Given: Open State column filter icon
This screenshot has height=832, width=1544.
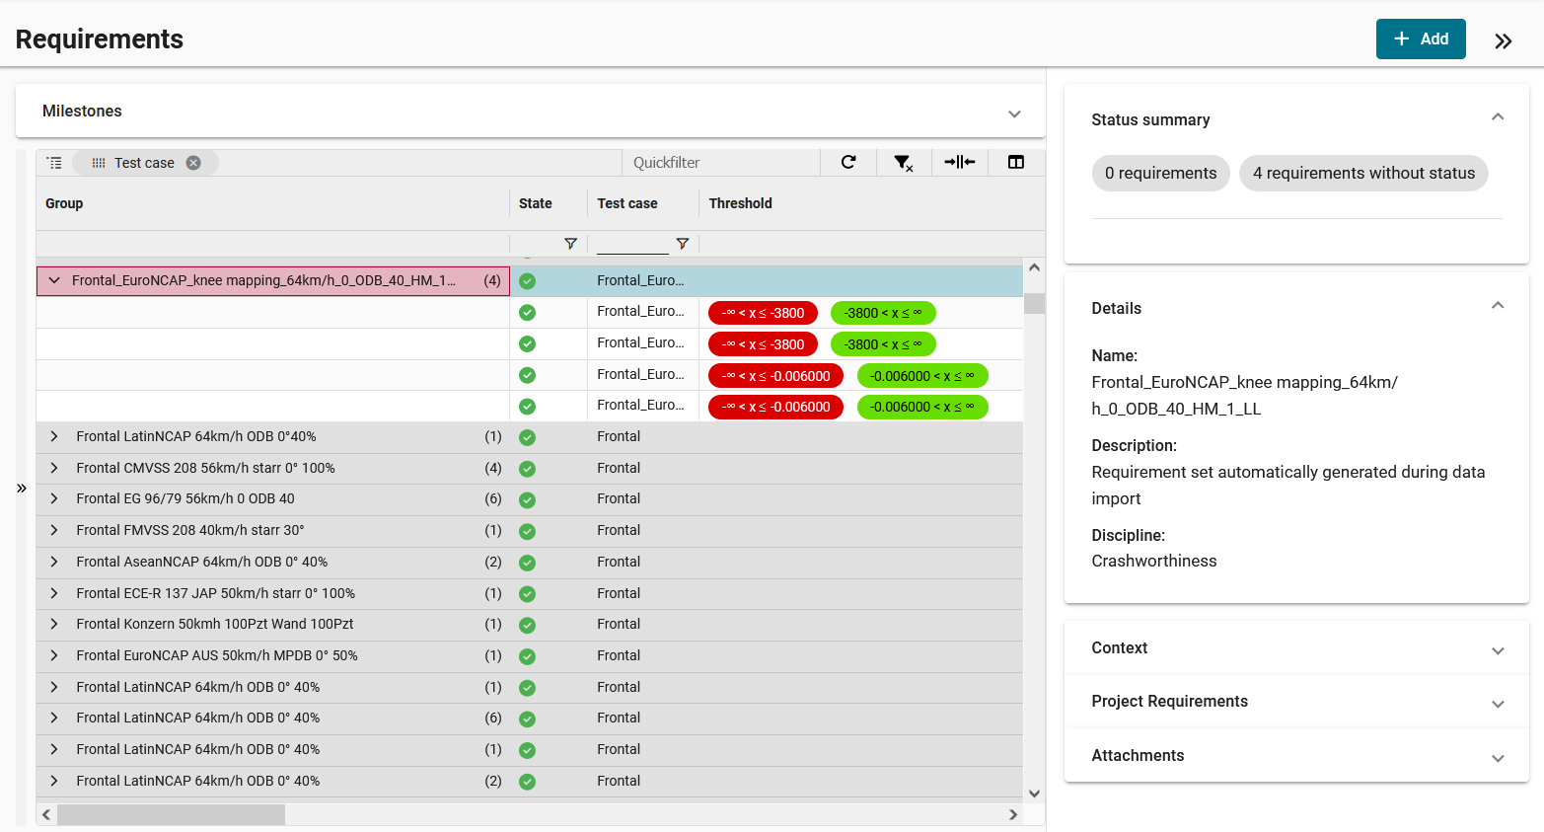Looking at the screenshot, I should (570, 244).
